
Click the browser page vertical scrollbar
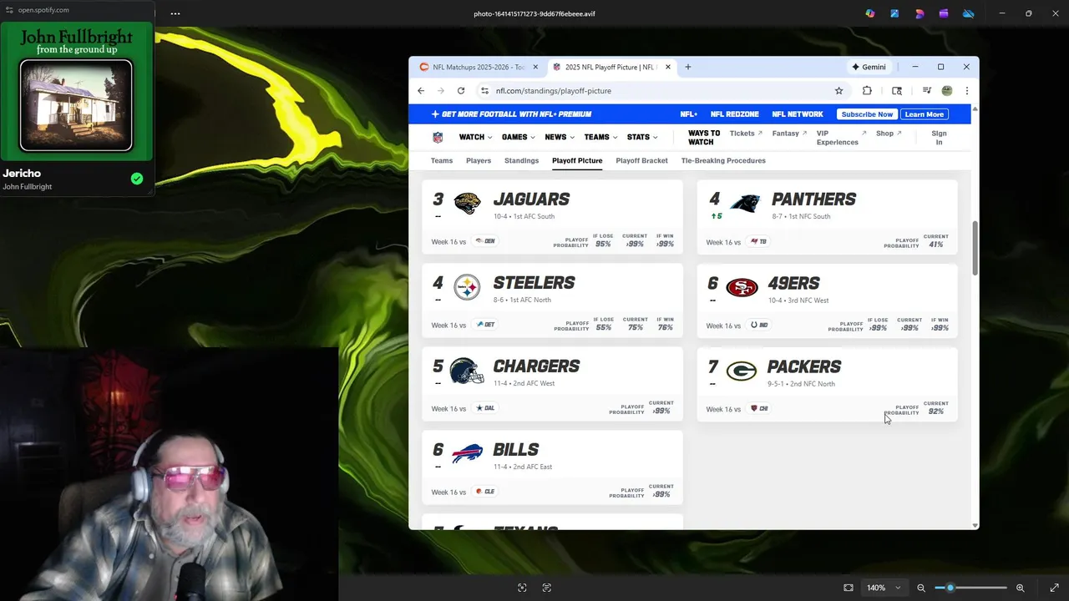(x=975, y=247)
